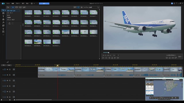Toggle visibility eye of video track 1
184x103 pixels.
tap(7, 70)
